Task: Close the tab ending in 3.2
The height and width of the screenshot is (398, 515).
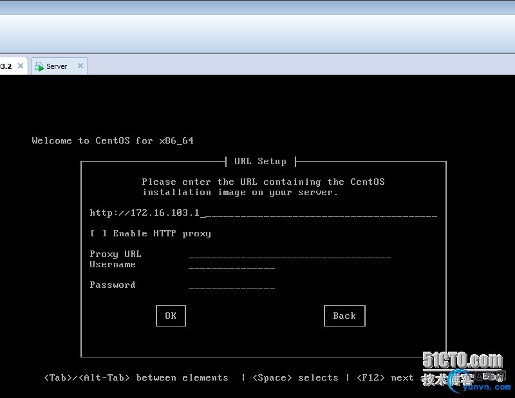Action: pos(21,66)
